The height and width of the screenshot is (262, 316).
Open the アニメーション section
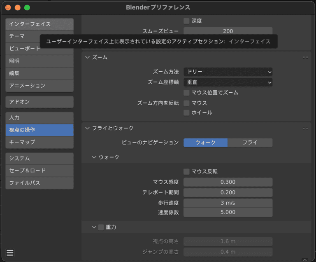click(x=39, y=86)
